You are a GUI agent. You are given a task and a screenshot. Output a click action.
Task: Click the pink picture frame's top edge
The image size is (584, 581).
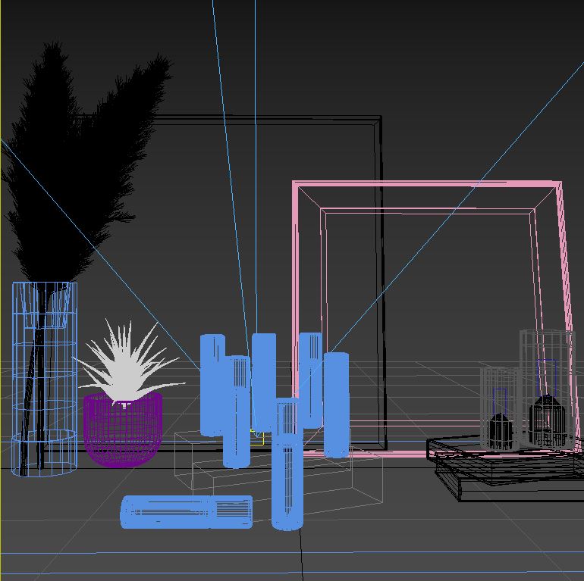[425, 184]
